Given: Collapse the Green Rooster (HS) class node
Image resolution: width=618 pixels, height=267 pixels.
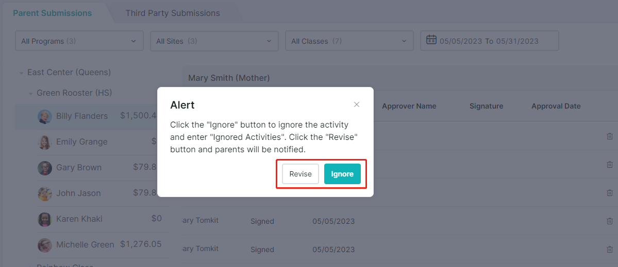Looking at the screenshot, I should [30, 94].
